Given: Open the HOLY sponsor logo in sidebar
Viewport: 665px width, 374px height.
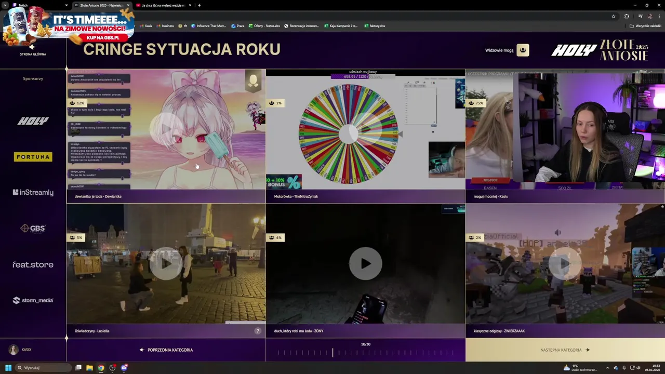Looking at the screenshot, I should click(33, 121).
